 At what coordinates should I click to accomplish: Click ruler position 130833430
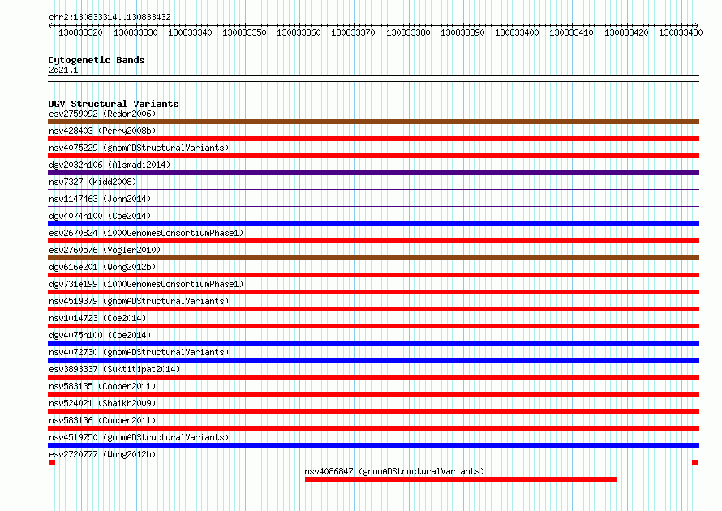681,32
